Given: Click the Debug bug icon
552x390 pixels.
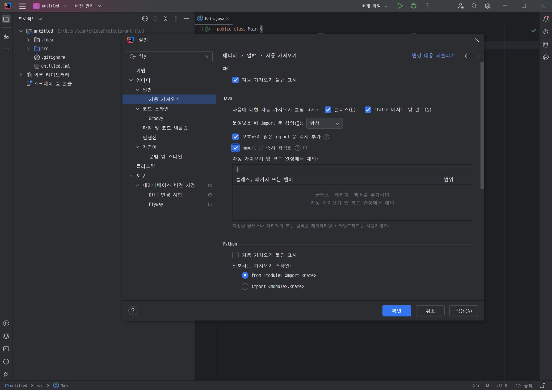Looking at the screenshot, I should [414, 6].
